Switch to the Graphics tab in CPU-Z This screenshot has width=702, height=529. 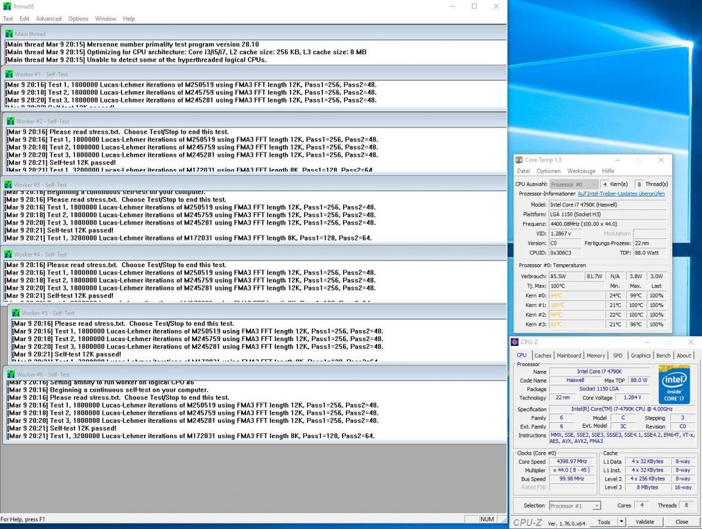pos(641,355)
